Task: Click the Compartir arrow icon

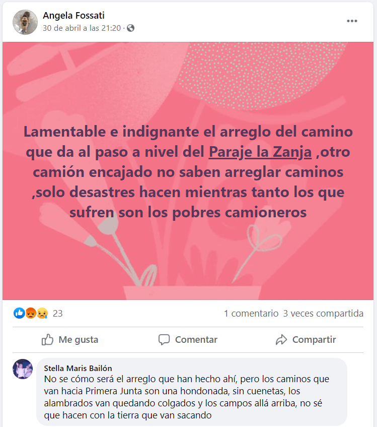Action: point(281,340)
